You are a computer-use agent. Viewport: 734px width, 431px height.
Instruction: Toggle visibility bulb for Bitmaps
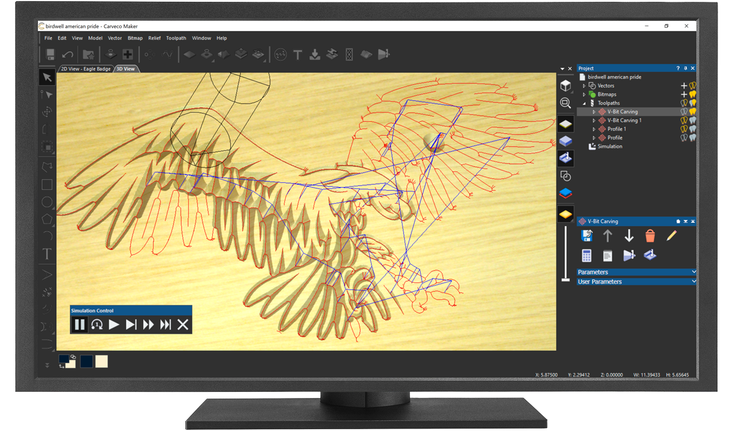(693, 95)
